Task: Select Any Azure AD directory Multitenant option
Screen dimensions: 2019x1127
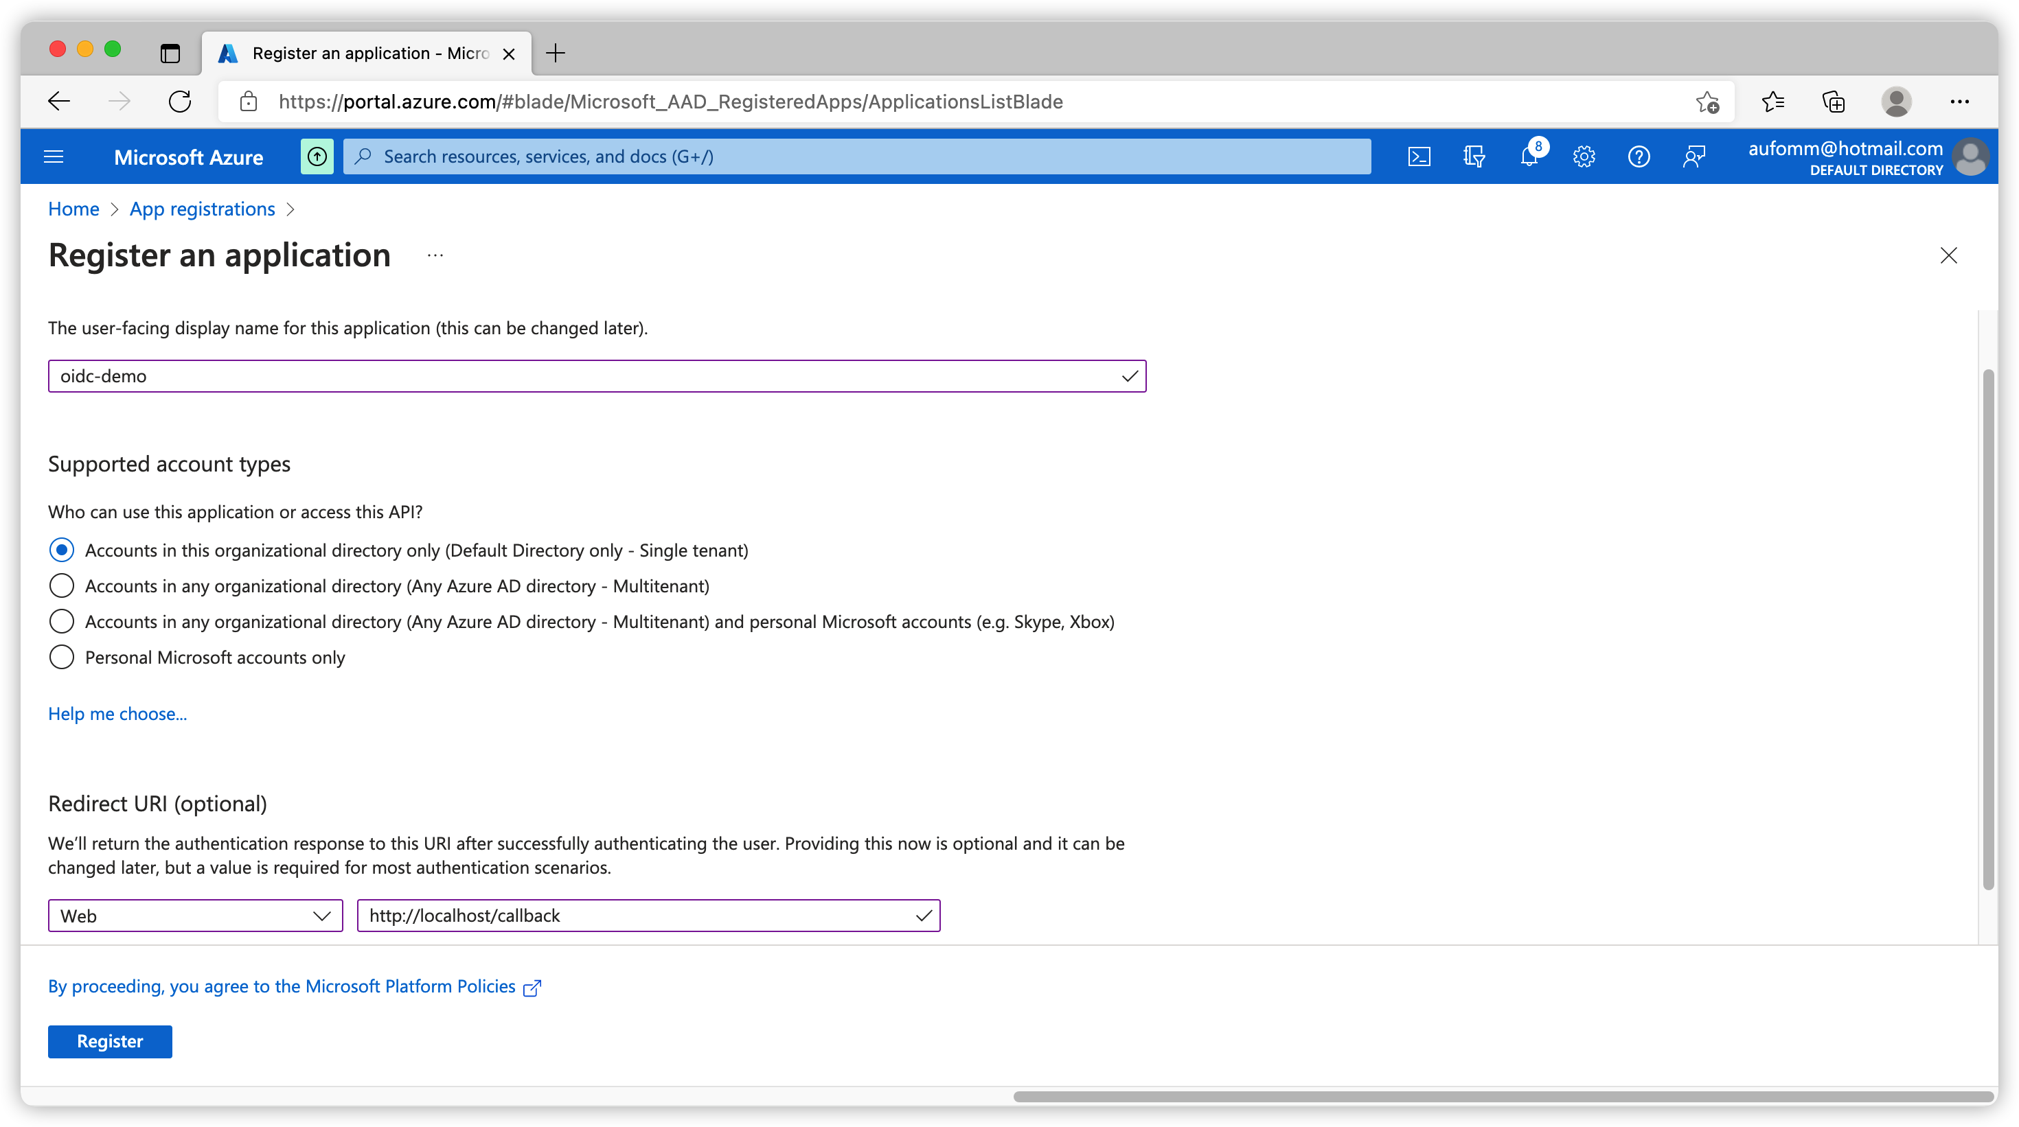Action: pos(61,586)
